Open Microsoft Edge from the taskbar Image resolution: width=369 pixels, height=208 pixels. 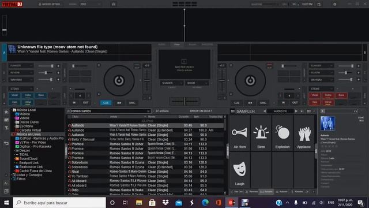coord(205,203)
